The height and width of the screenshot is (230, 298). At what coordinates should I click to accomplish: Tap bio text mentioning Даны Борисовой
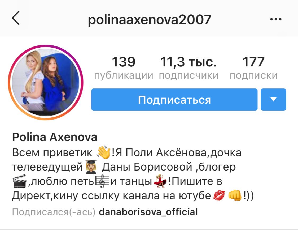[147, 167]
